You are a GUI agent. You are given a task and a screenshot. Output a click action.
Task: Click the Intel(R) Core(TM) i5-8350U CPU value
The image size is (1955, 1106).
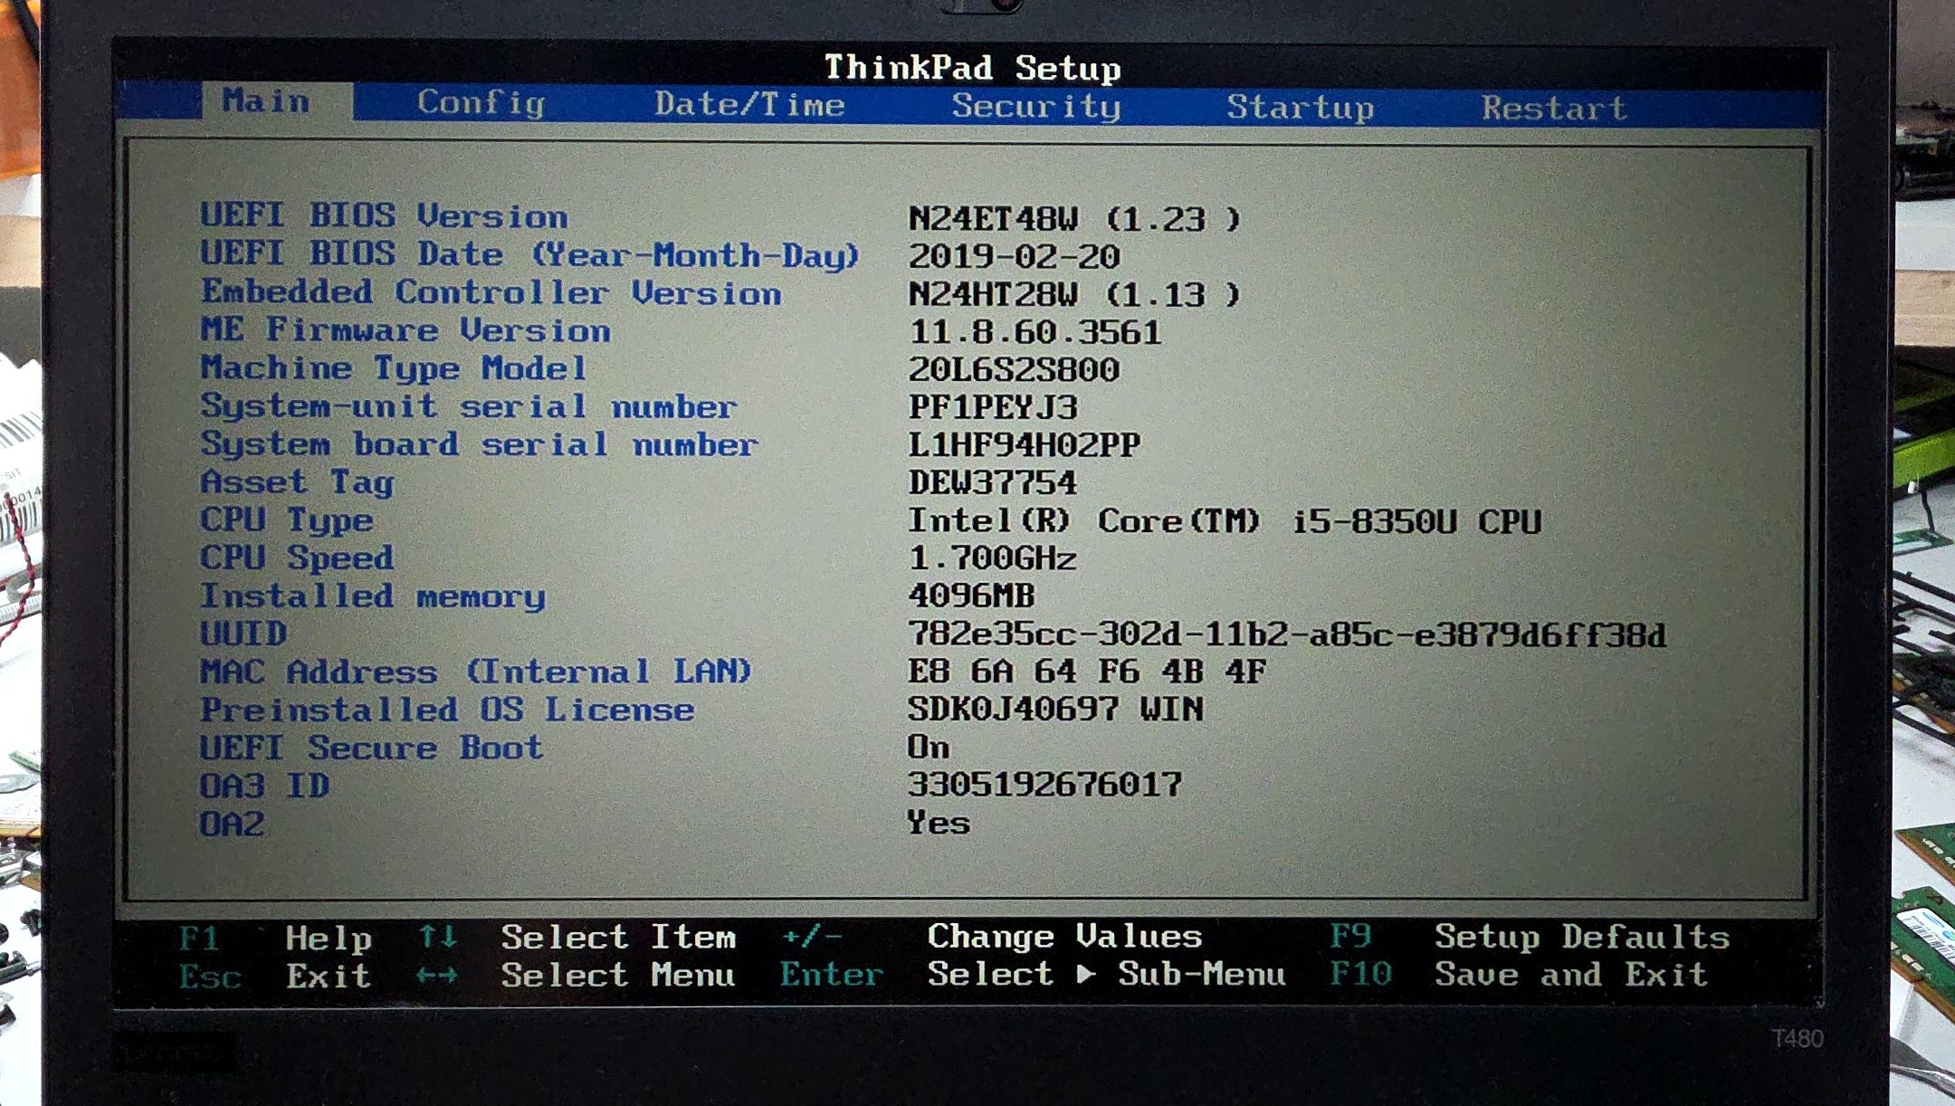pos(1225,521)
